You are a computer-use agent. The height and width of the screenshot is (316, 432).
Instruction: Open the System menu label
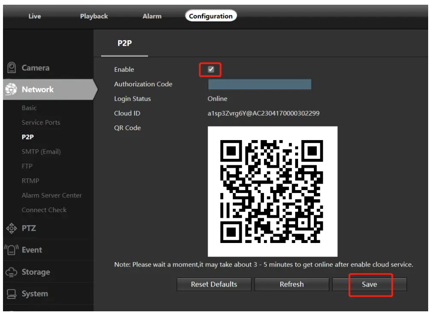click(35, 294)
